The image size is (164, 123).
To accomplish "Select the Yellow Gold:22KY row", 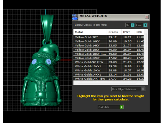I will coord(109,58).
